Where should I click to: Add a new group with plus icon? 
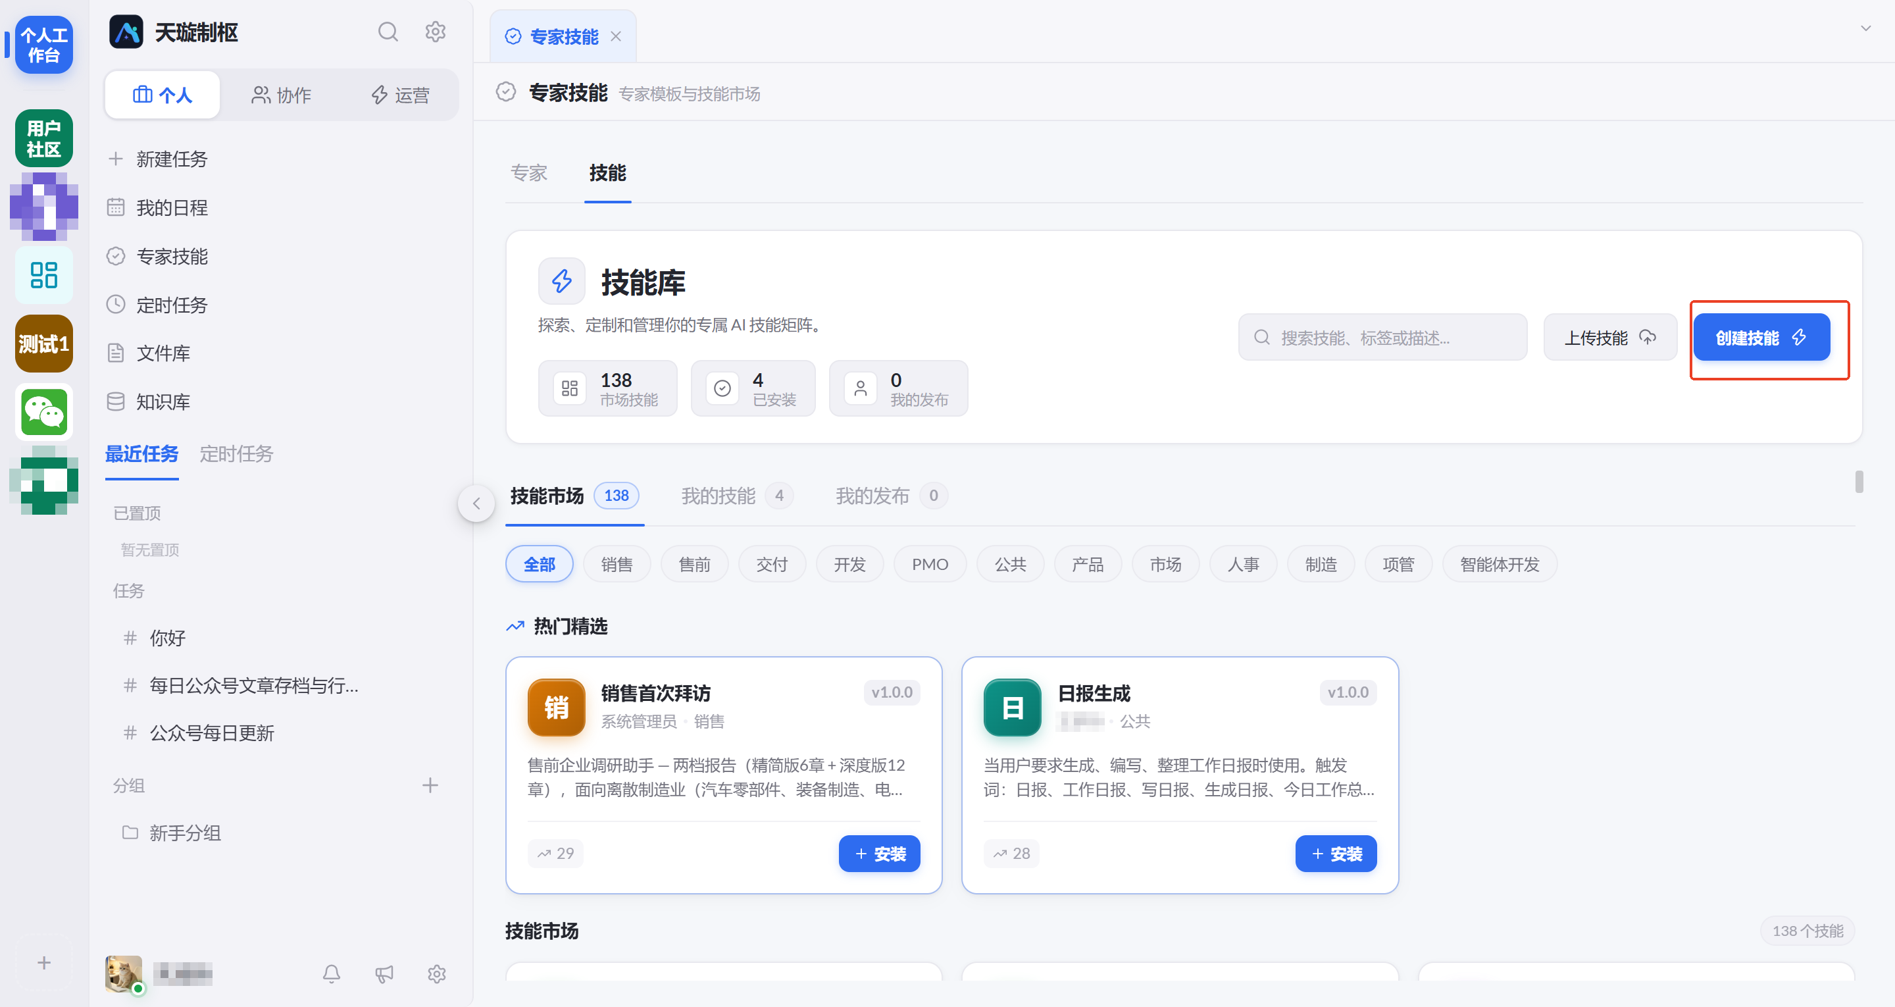430,785
